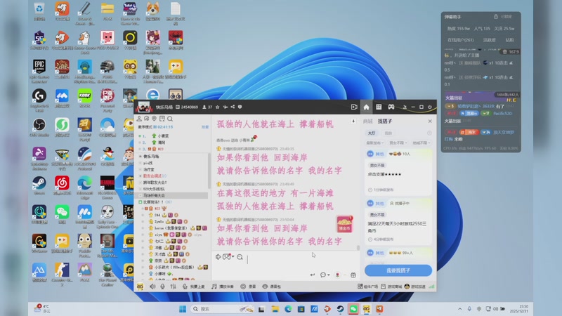
Task: Open the template grid icon beside home
Action: pyautogui.click(x=379, y=107)
